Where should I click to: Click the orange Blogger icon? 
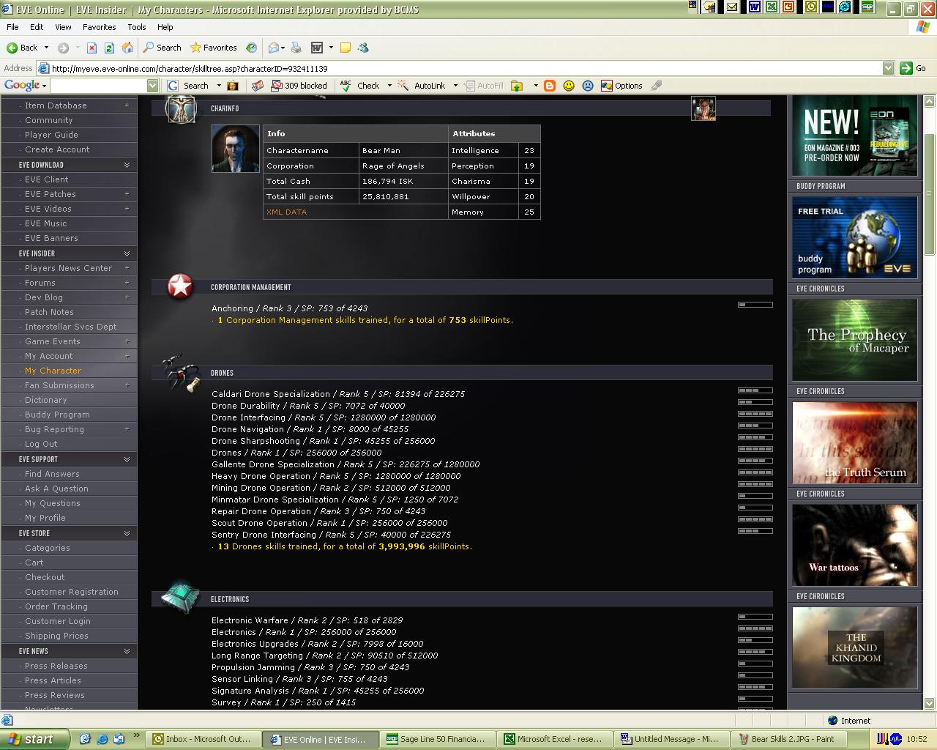pos(550,86)
